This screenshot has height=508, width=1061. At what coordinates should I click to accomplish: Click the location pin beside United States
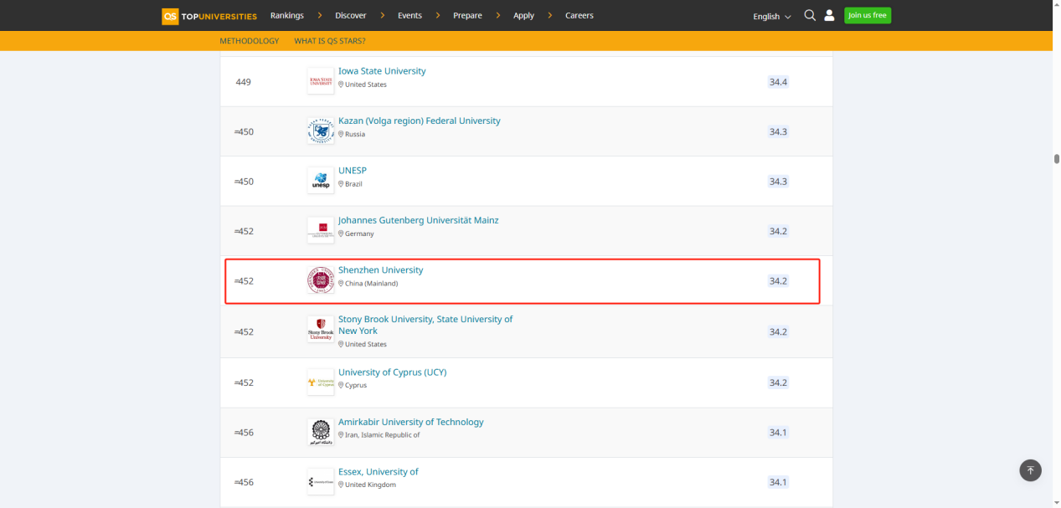tap(341, 84)
